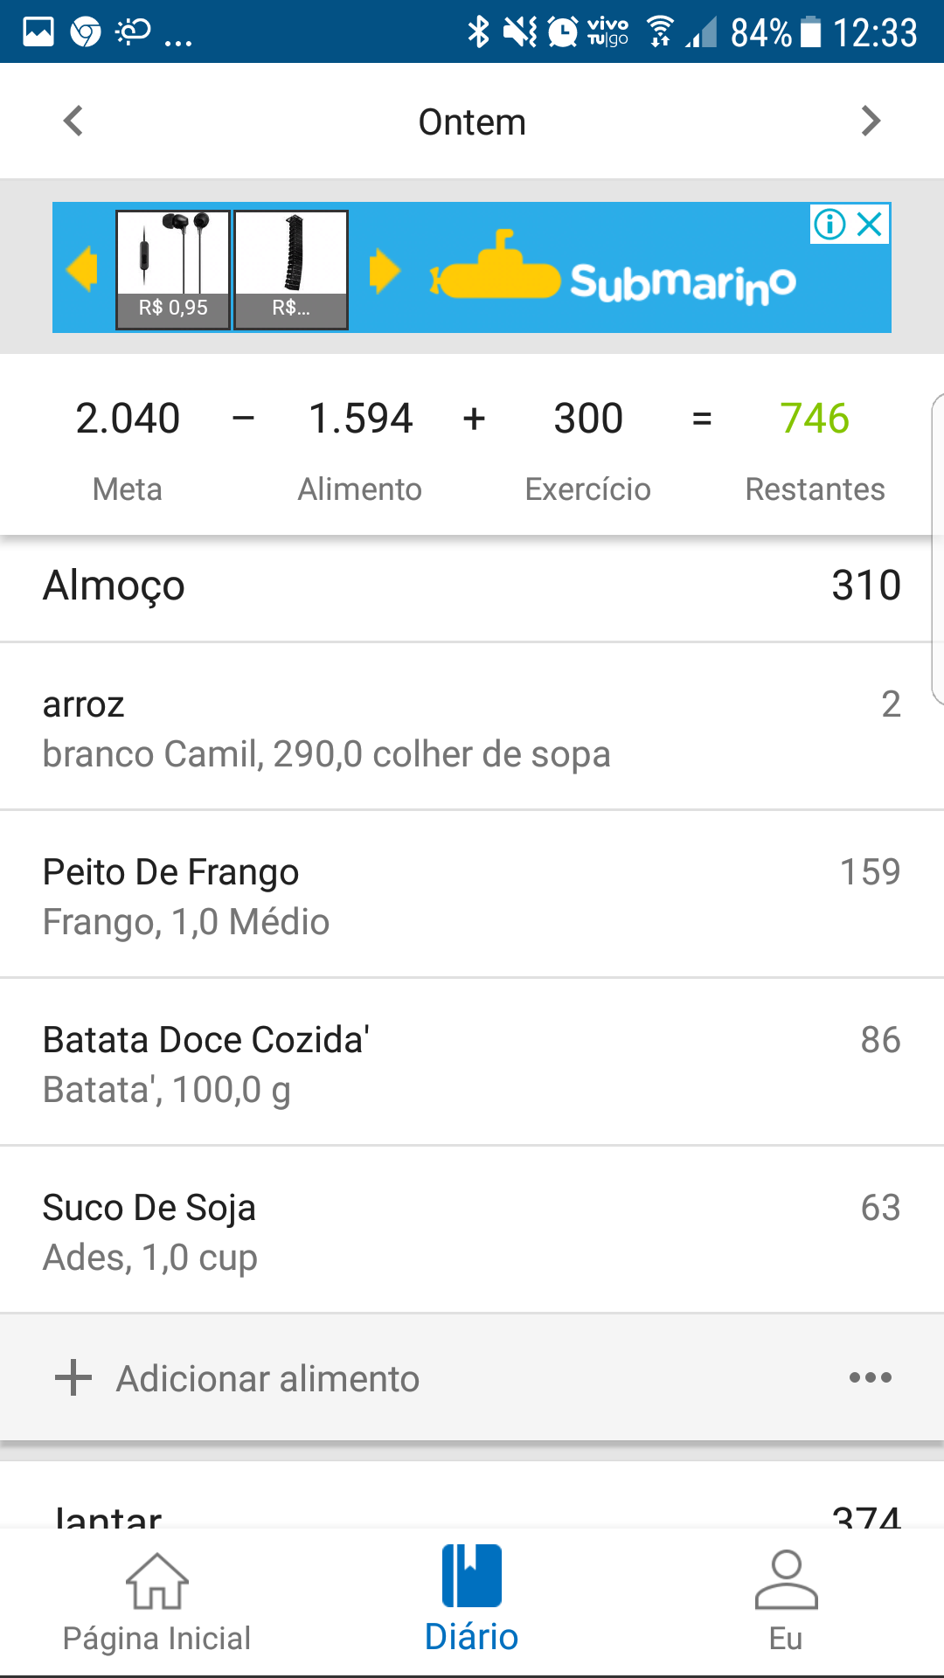
Task: Go to next day with right chevron
Action: (x=870, y=121)
